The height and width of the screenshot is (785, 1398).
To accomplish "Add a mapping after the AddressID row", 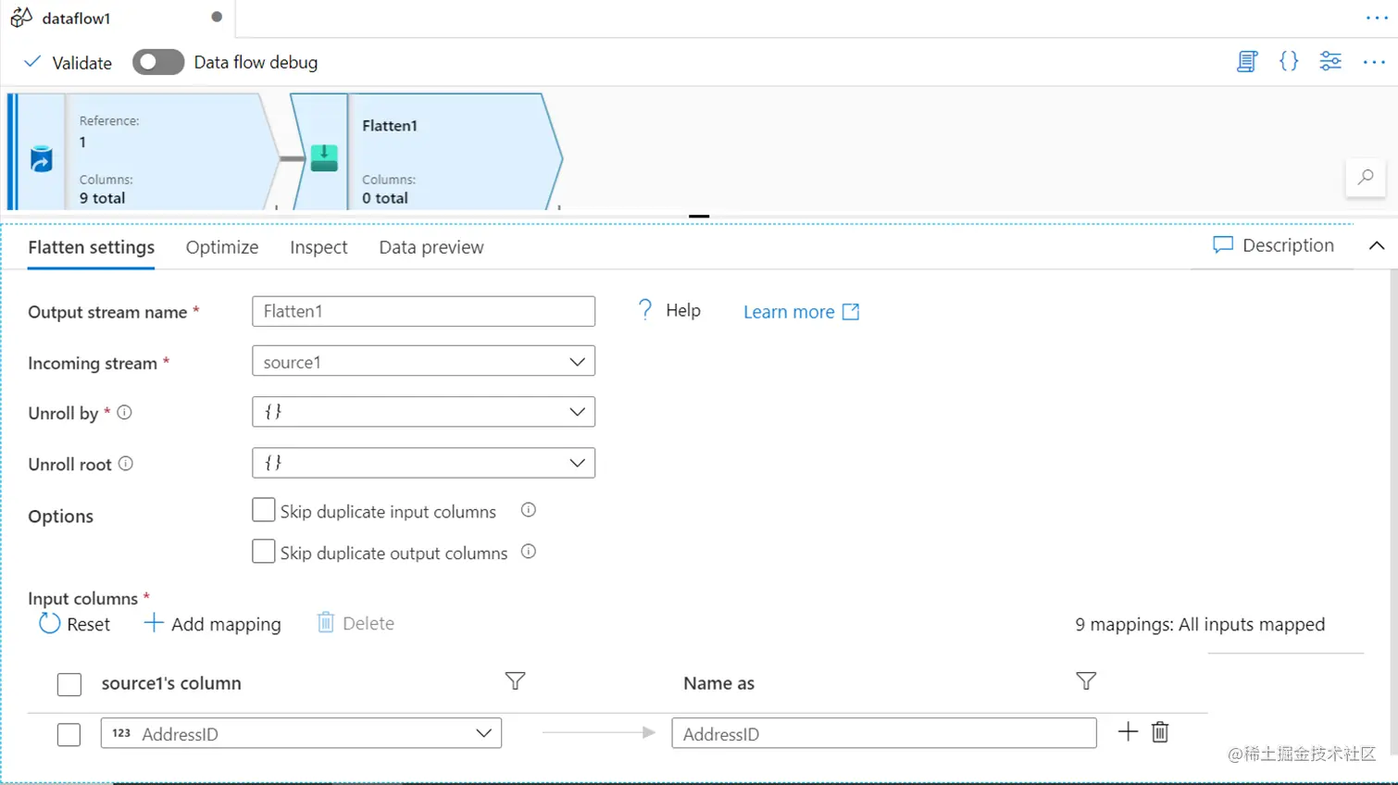I will click(1128, 732).
